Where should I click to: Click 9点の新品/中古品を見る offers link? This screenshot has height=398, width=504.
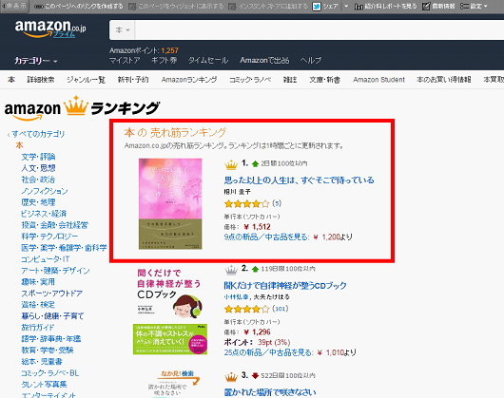coord(266,237)
